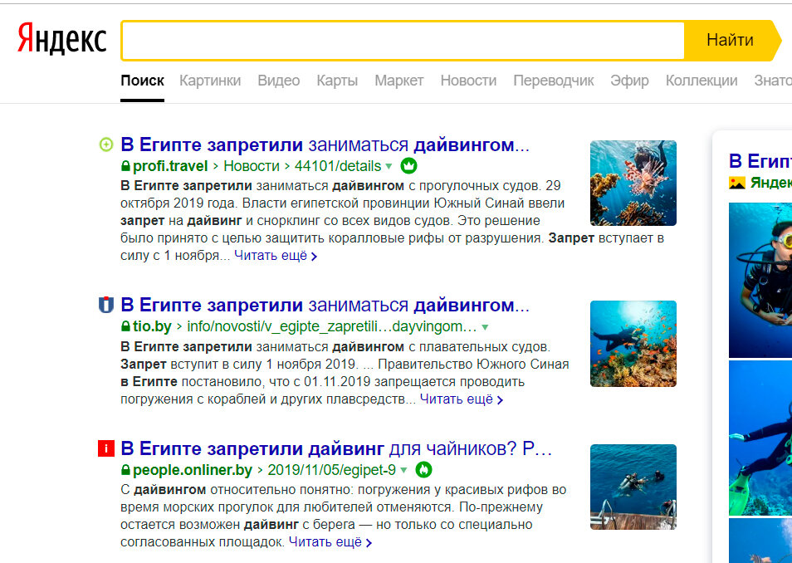Click the lock icon before tio.by
The height and width of the screenshot is (563, 792).
point(125,327)
